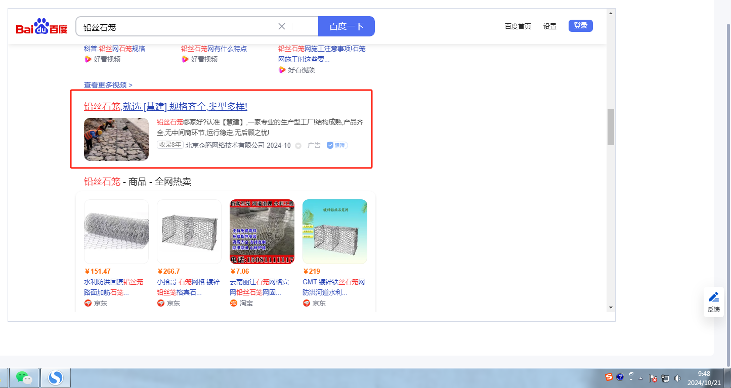Click the 铅丝石笼 - 商品 - 全网热卖 heading
Image resolution: width=731 pixels, height=388 pixels.
(138, 182)
